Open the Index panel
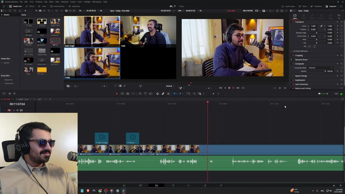 [42, 6]
